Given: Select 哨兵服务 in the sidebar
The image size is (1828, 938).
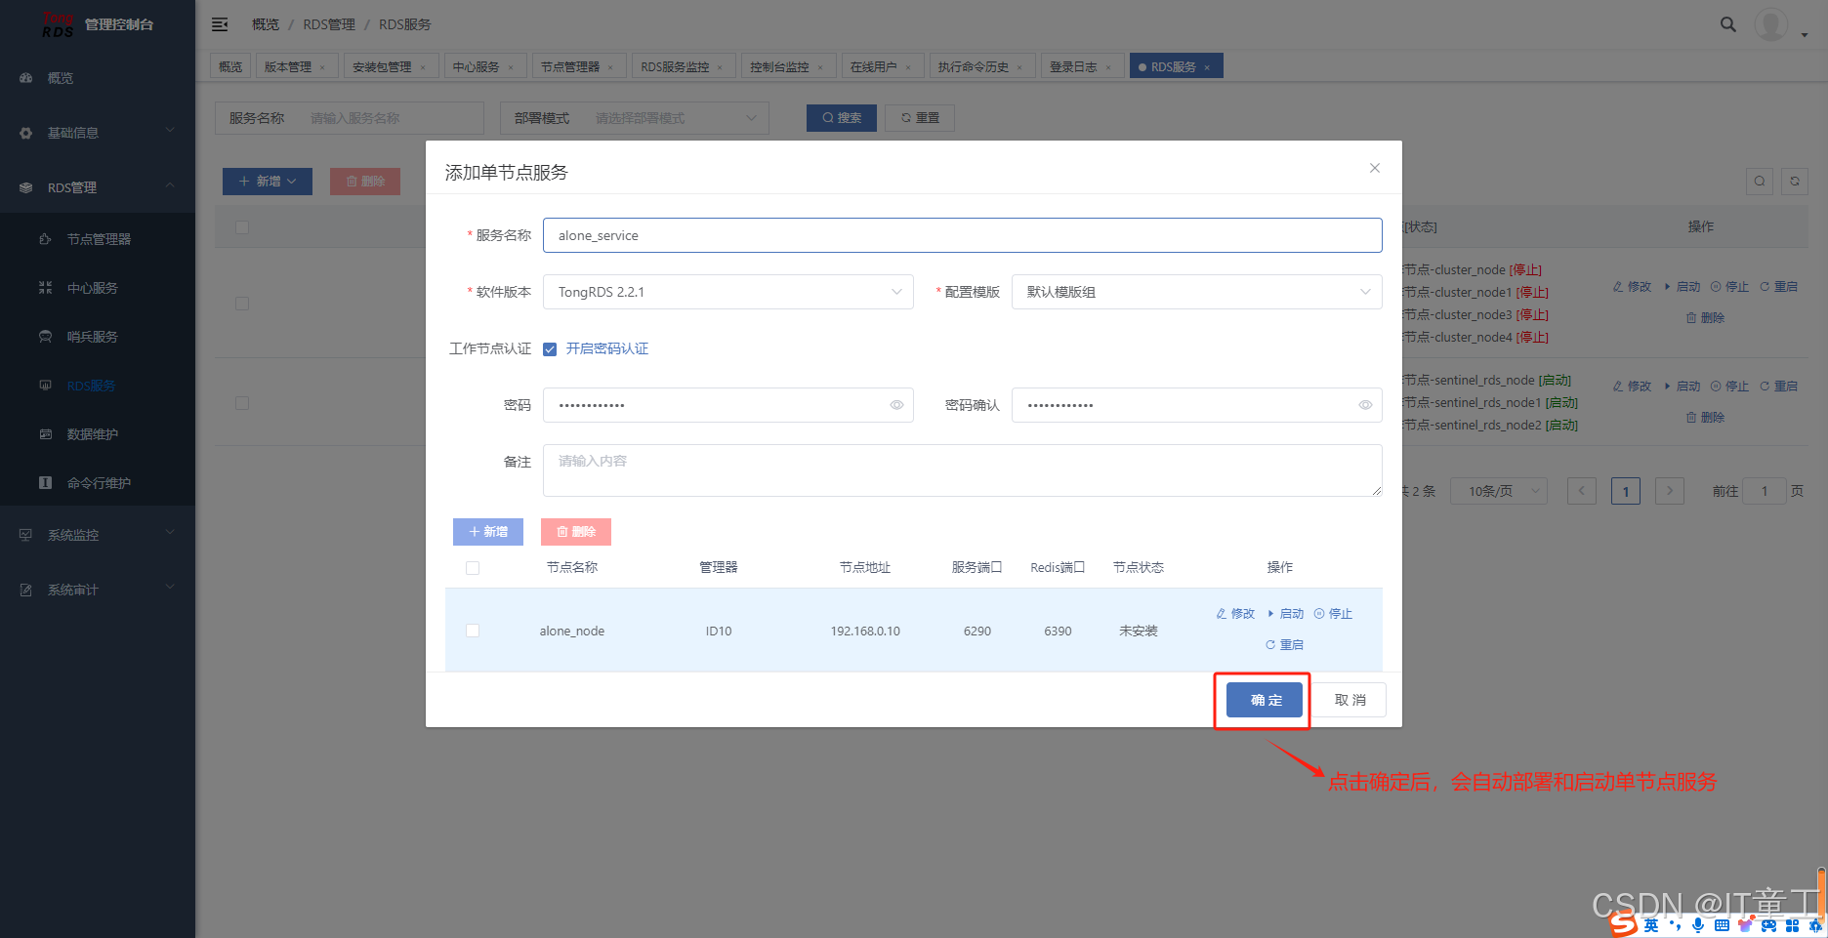Looking at the screenshot, I should point(90,336).
